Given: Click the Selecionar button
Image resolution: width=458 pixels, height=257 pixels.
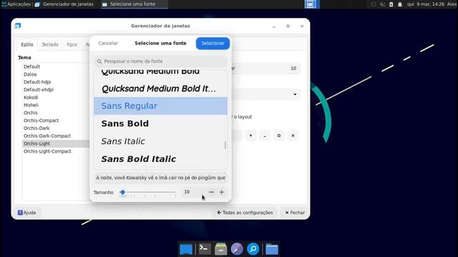Looking at the screenshot, I should pos(213,43).
